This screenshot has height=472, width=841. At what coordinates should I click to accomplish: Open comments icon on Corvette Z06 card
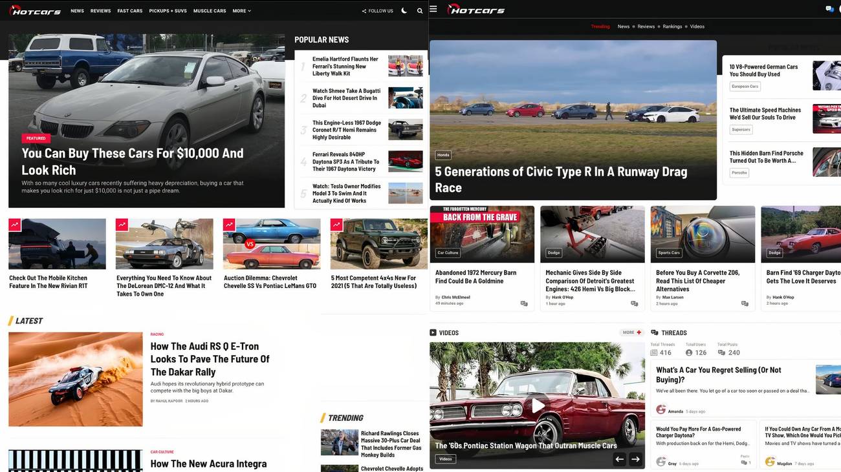pyautogui.click(x=745, y=303)
